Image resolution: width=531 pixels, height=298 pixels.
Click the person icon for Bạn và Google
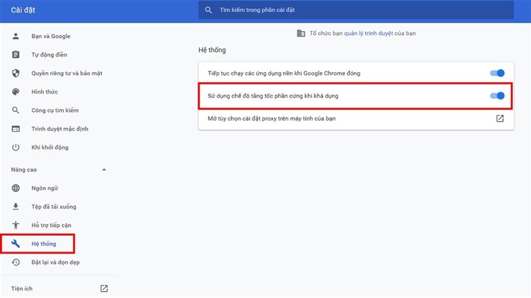point(15,36)
